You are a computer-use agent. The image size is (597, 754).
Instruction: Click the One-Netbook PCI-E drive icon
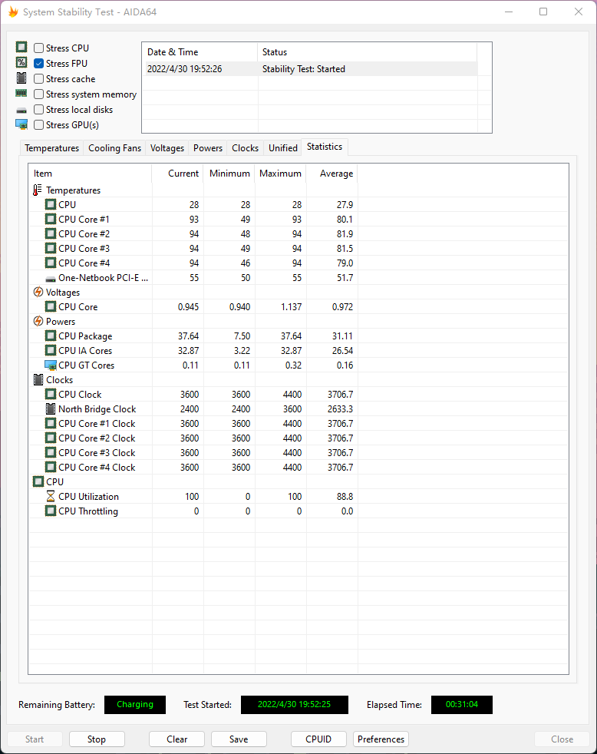(51, 279)
